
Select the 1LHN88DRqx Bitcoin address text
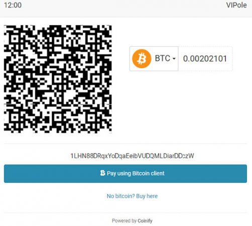(132, 156)
